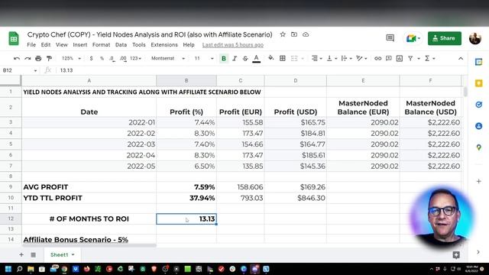Format as currency with dollar icon
489x275 pixels.
[91, 58]
